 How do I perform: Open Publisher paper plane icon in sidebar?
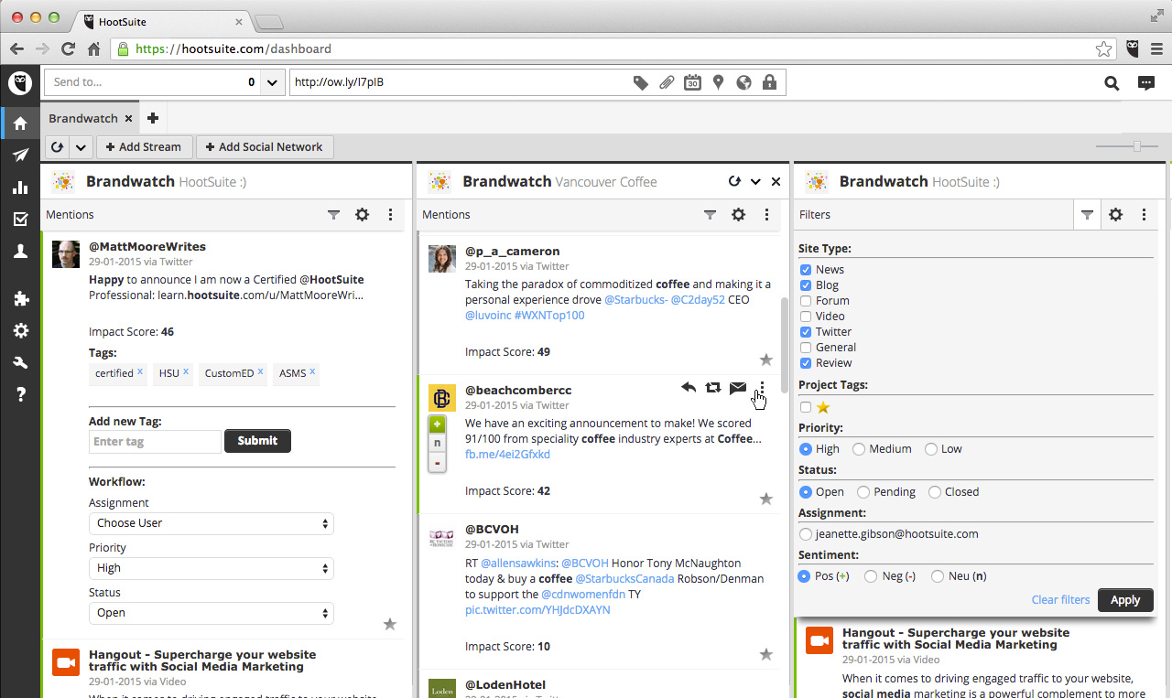pos(20,156)
